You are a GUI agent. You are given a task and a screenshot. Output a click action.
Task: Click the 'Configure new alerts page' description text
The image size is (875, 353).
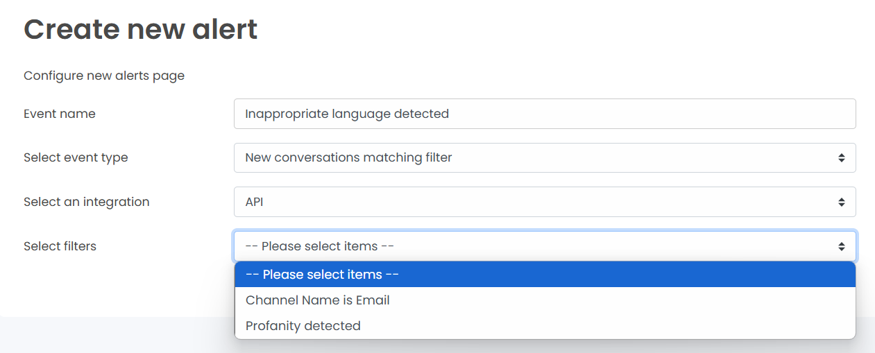coord(104,76)
